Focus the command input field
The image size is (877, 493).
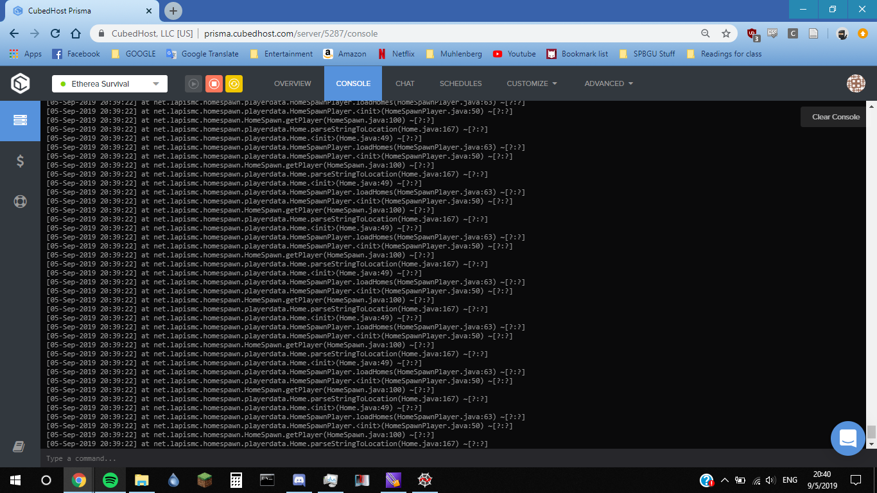(x=257, y=458)
